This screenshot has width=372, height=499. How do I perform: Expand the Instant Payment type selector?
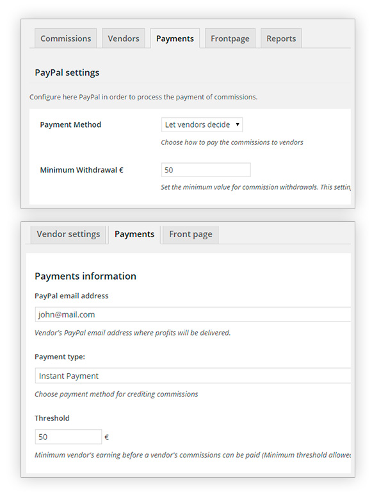(193, 376)
